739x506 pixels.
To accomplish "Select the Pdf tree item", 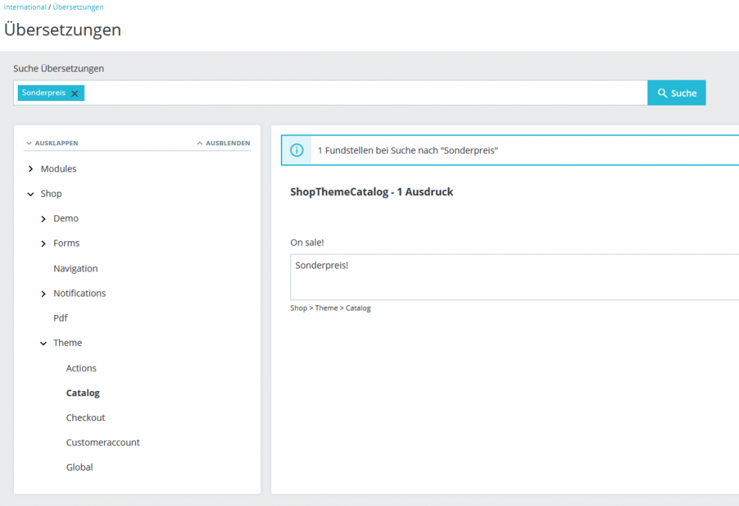I will [61, 318].
